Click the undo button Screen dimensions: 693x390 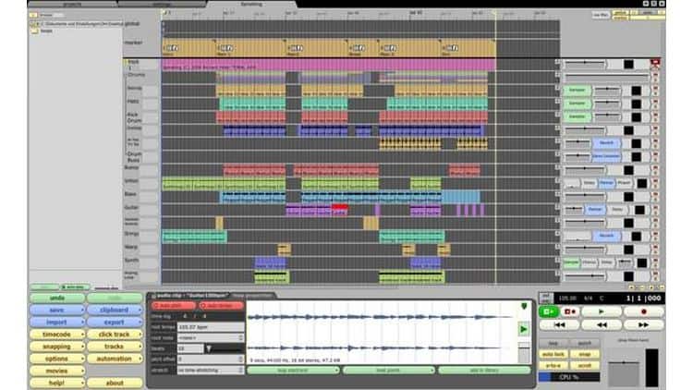click(x=57, y=298)
